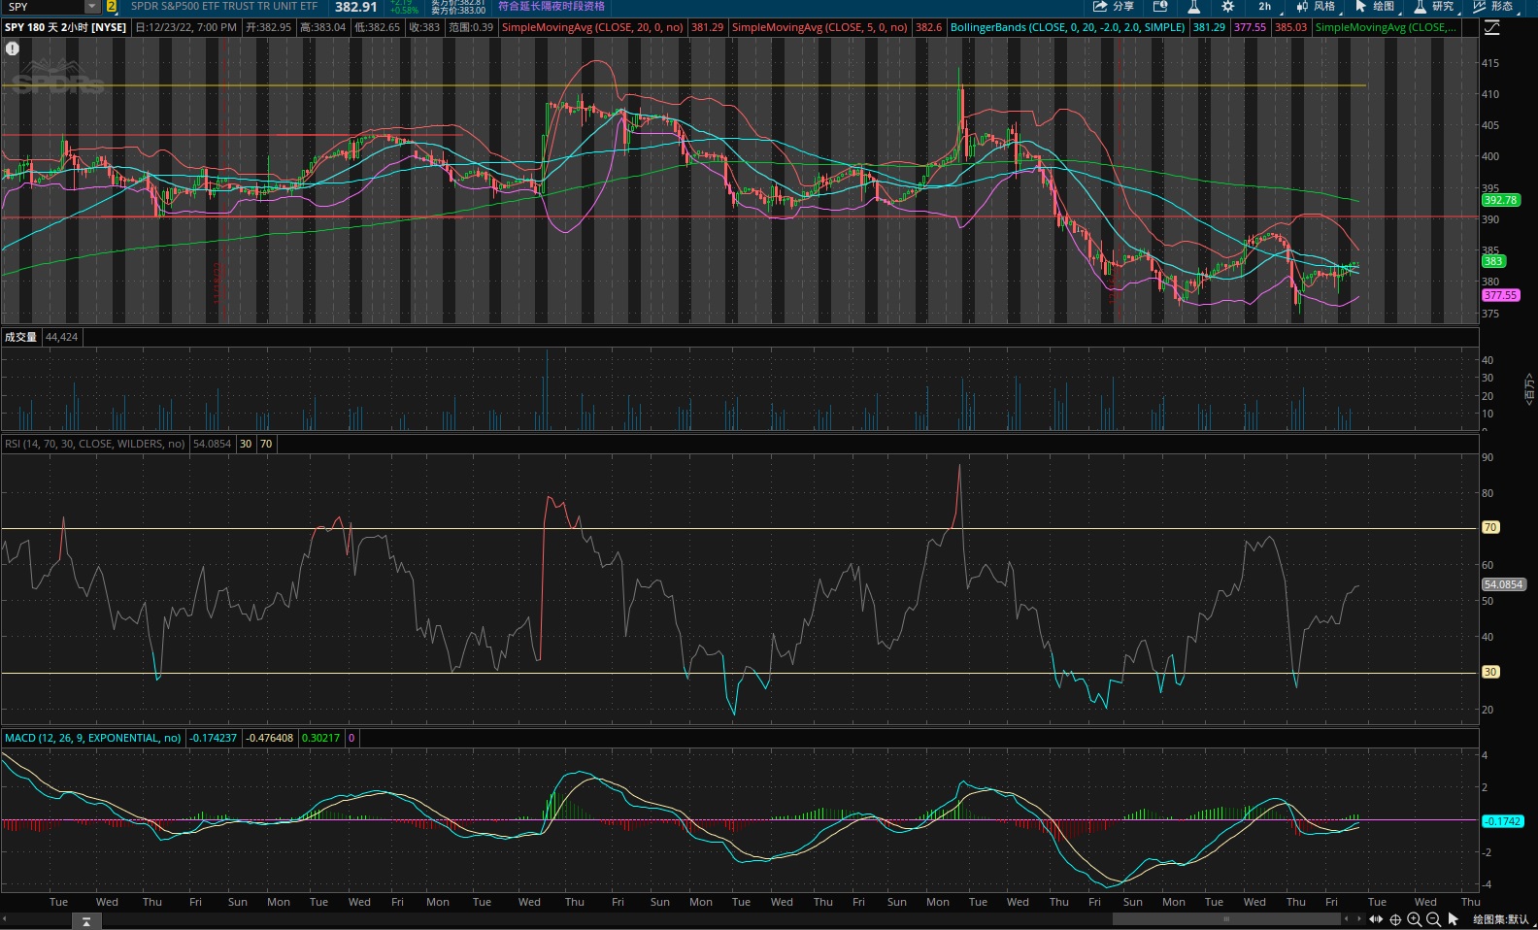Click the green 383 price tag on axis
1538x930 pixels.
[x=1493, y=261]
